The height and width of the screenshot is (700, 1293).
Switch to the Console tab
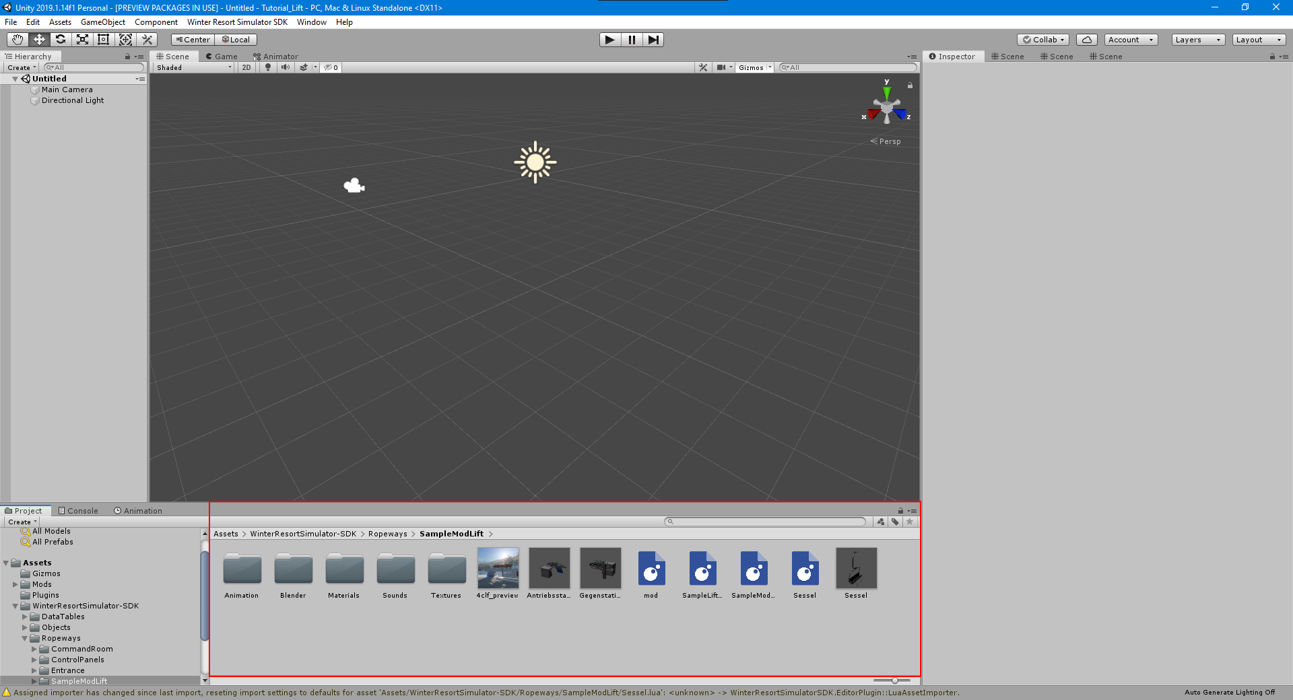[x=78, y=511]
